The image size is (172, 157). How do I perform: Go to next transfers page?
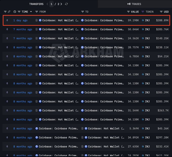[x=61, y=4]
